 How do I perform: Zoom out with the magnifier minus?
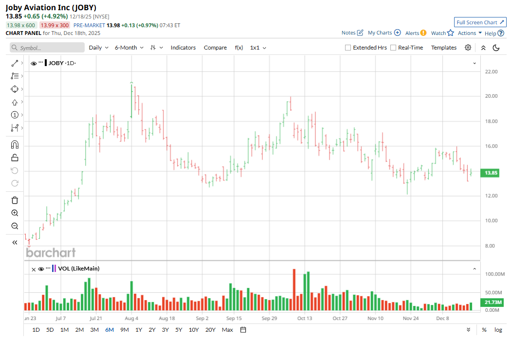pyautogui.click(x=15, y=226)
